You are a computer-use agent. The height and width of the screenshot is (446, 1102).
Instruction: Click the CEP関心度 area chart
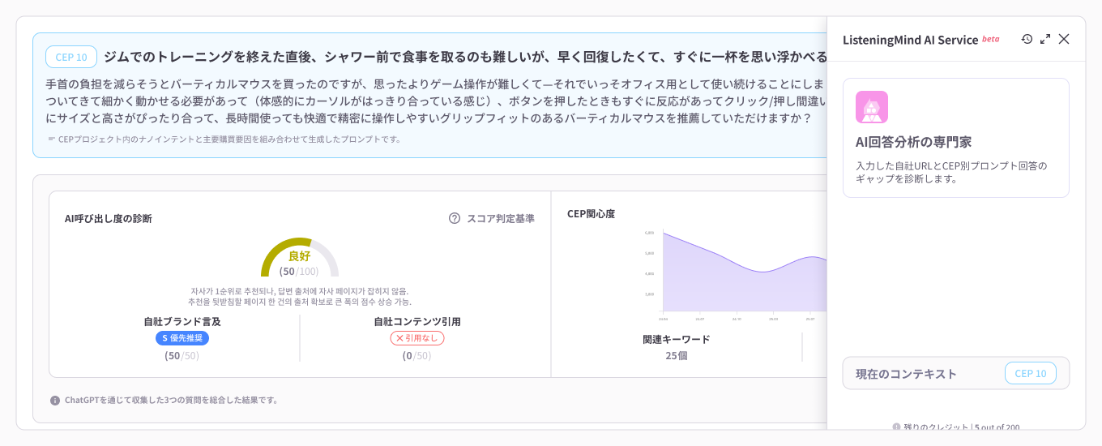744,272
